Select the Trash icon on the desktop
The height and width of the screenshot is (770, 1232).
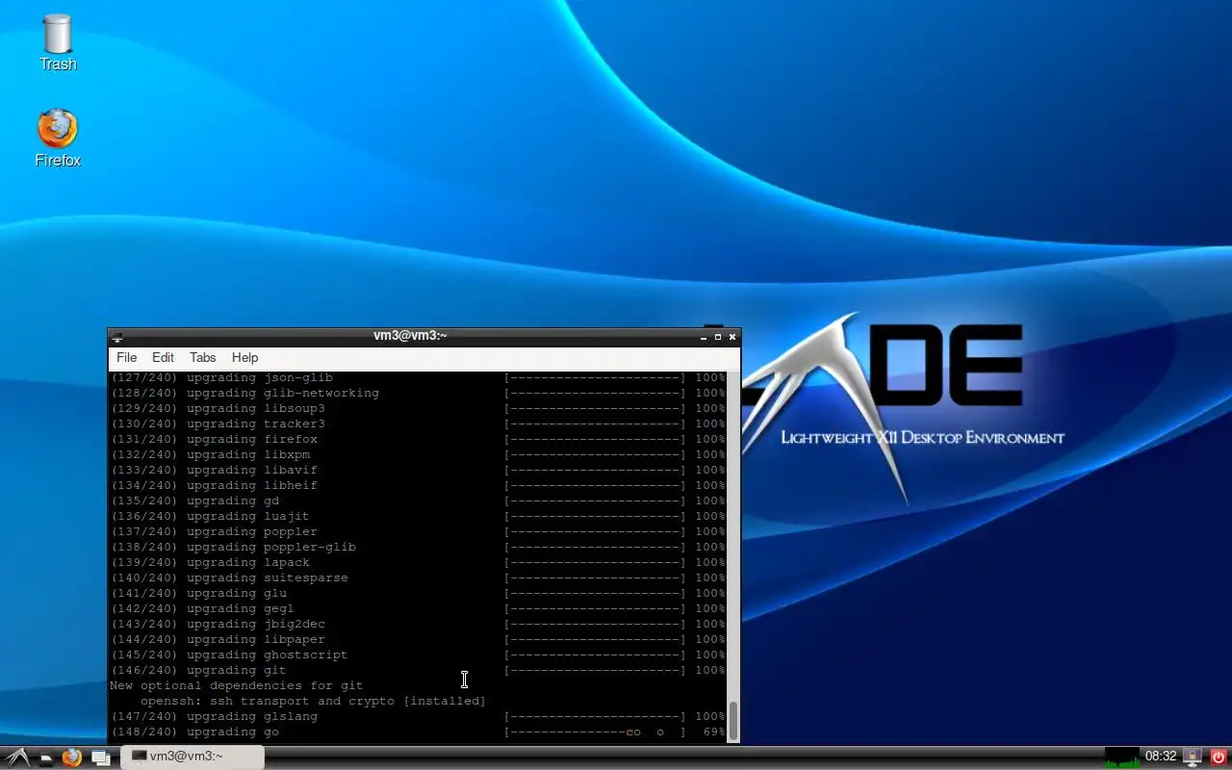(58, 43)
